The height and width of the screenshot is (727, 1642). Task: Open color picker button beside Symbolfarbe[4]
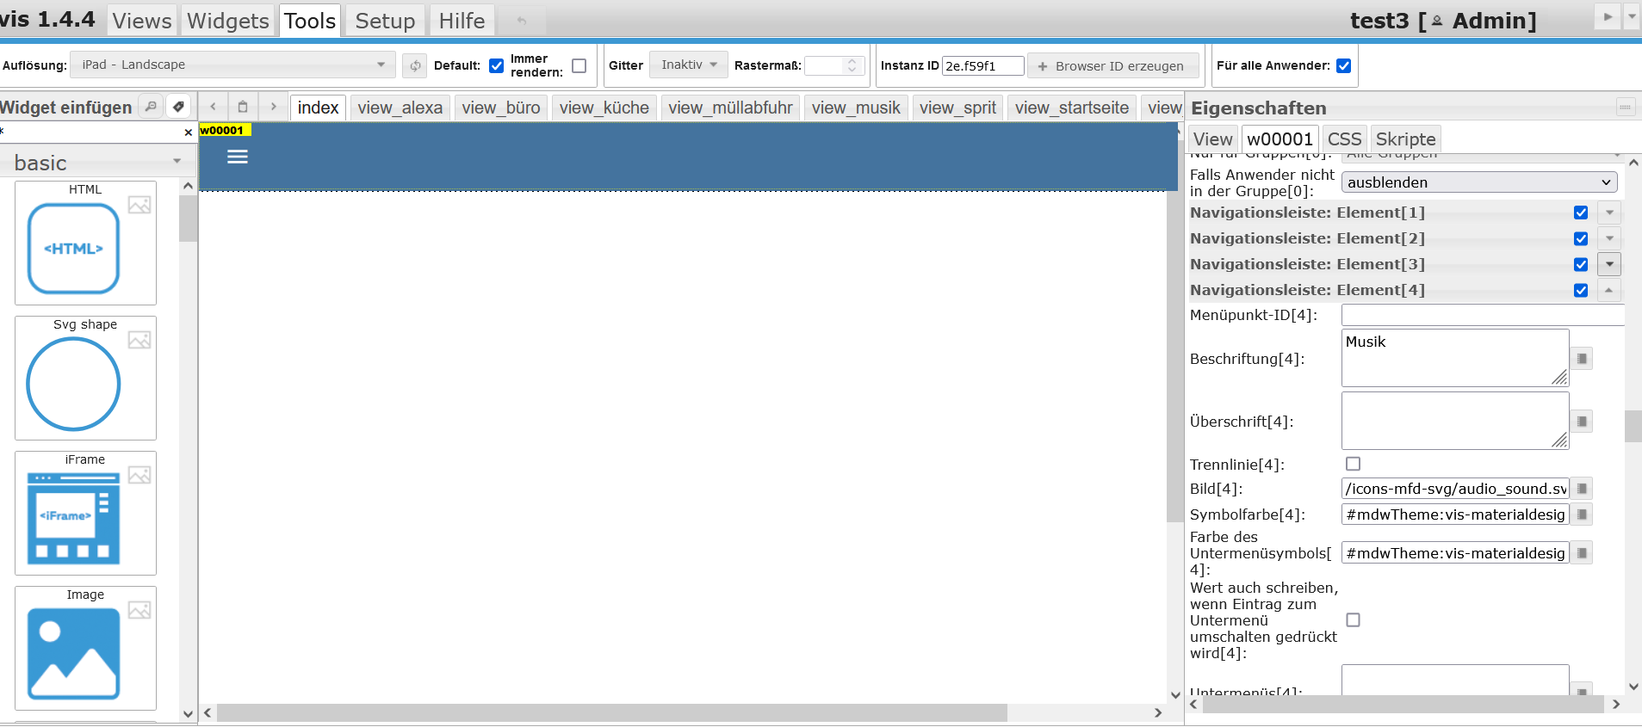pyautogui.click(x=1582, y=514)
